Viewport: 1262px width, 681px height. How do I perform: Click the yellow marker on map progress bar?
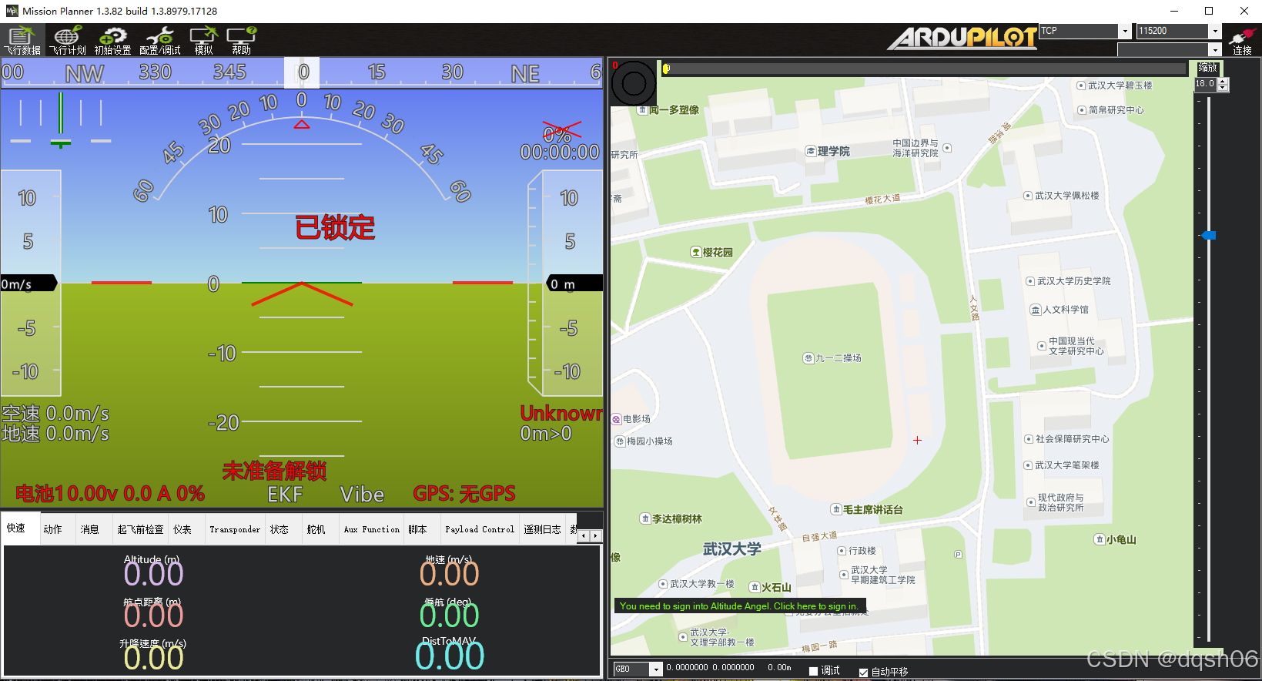[x=666, y=69]
